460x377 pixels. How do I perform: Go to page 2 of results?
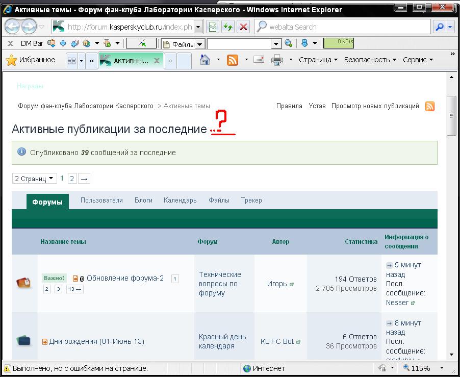point(72,179)
